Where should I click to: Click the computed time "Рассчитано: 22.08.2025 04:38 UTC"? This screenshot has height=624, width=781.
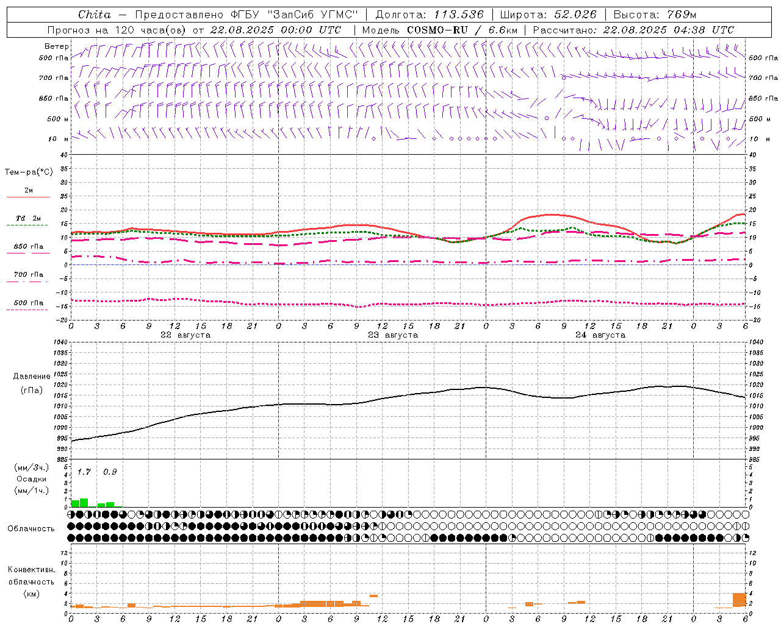click(633, 30)
